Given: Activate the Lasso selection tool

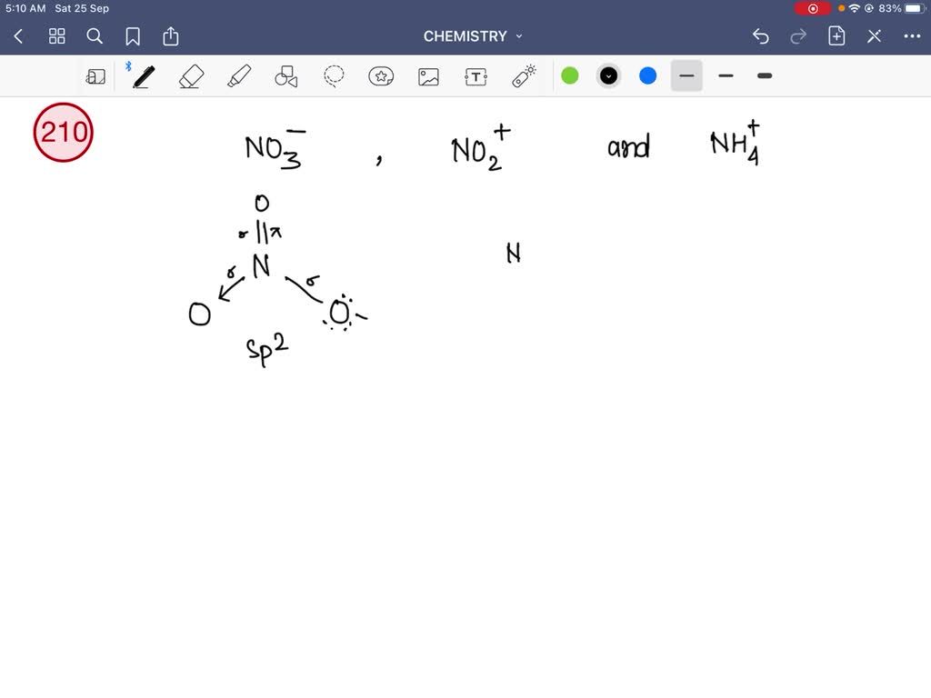Looking at the screenshot, I should (333, 75).
